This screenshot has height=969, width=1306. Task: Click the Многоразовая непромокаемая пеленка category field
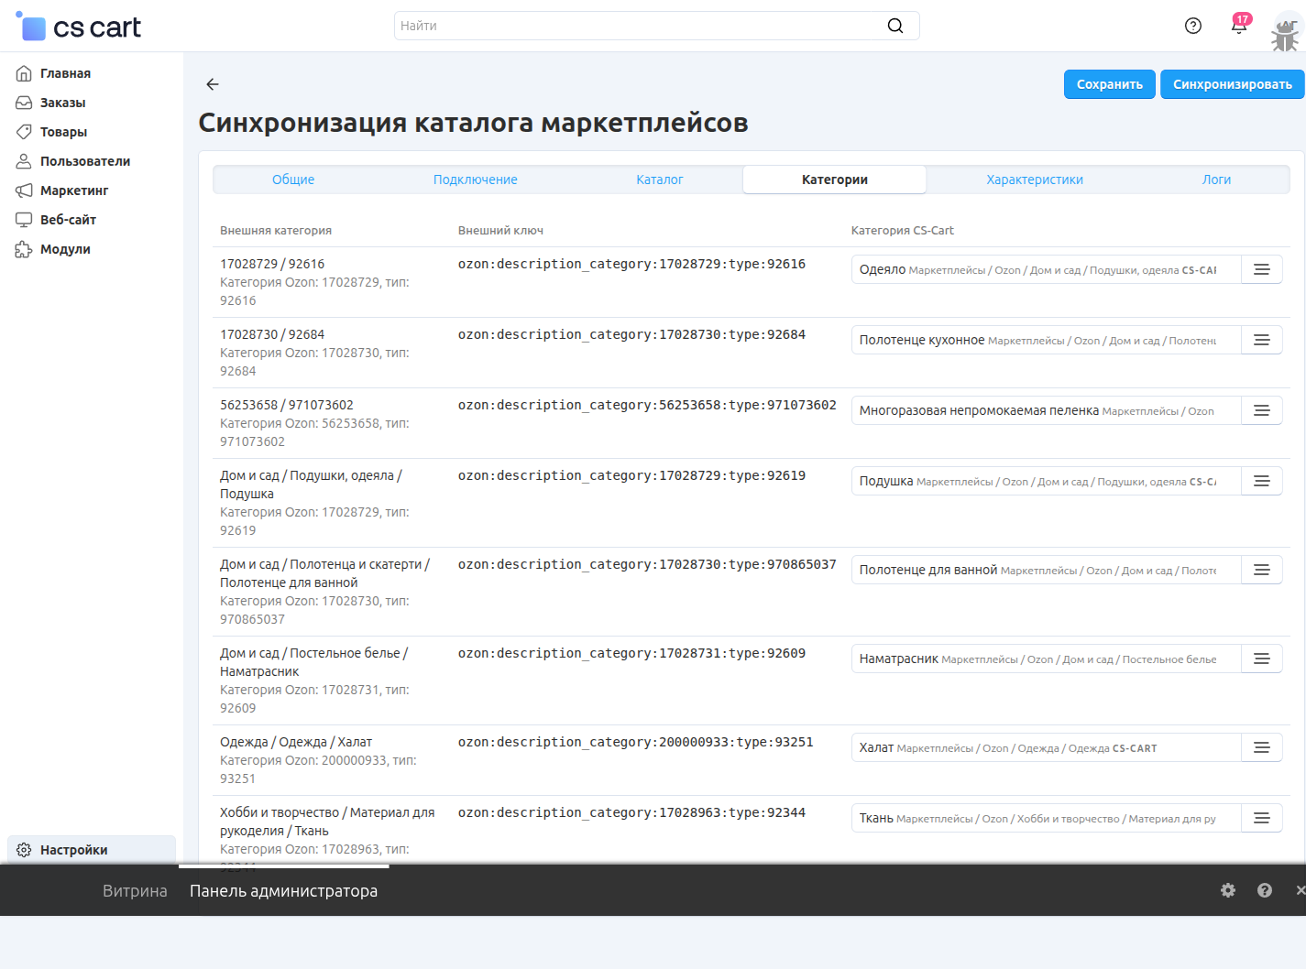[1046, 410]
